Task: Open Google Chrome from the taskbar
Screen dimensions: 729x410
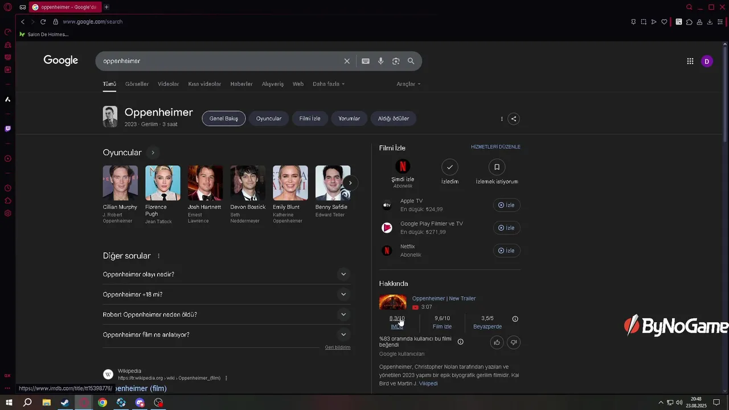Action: 103,403
